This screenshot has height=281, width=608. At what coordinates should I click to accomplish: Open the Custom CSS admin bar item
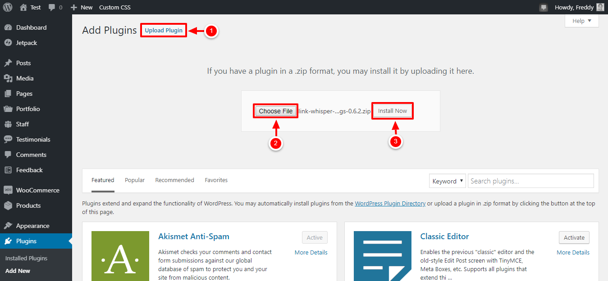point(115,7)
